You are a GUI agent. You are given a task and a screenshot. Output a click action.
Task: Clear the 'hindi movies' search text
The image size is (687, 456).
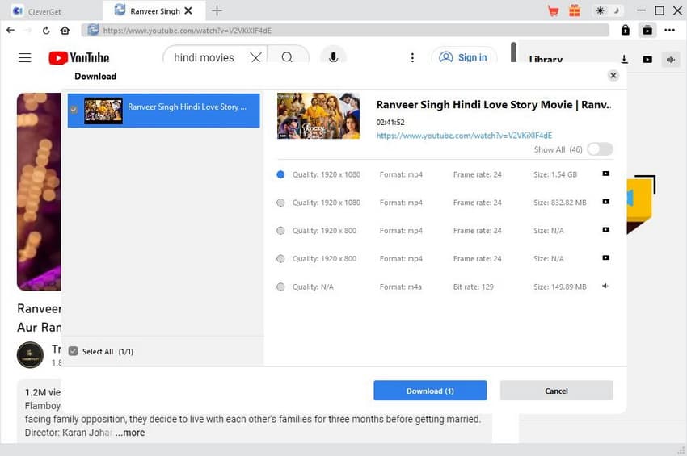click(255, 57)
